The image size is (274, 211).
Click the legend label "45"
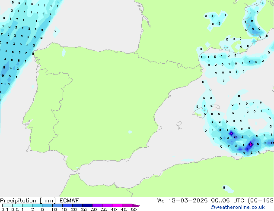click(124, 209)
